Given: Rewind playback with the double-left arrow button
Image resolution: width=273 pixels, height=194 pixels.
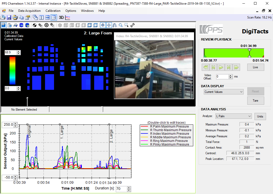Looking at the screenshot, I should pos(205,67).
